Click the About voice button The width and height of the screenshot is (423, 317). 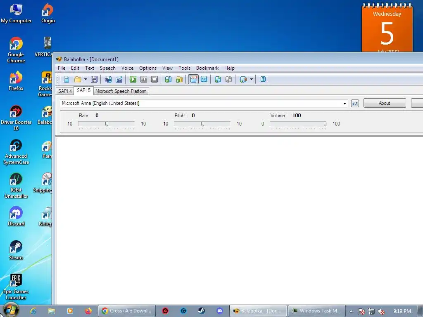(385, 103)
